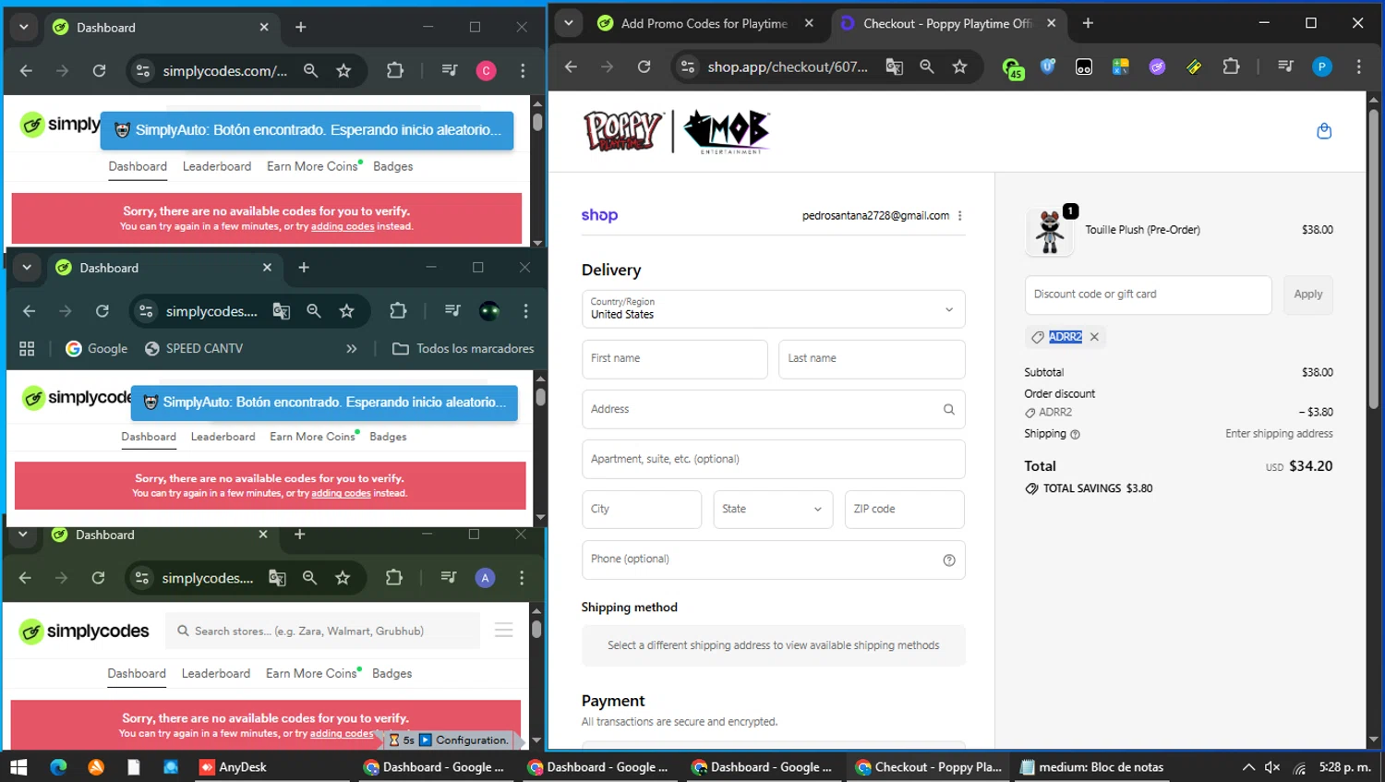Click the translate icon in the checkout address bar
Viewport: 1385px width, 782px height.
pos(894,66)
